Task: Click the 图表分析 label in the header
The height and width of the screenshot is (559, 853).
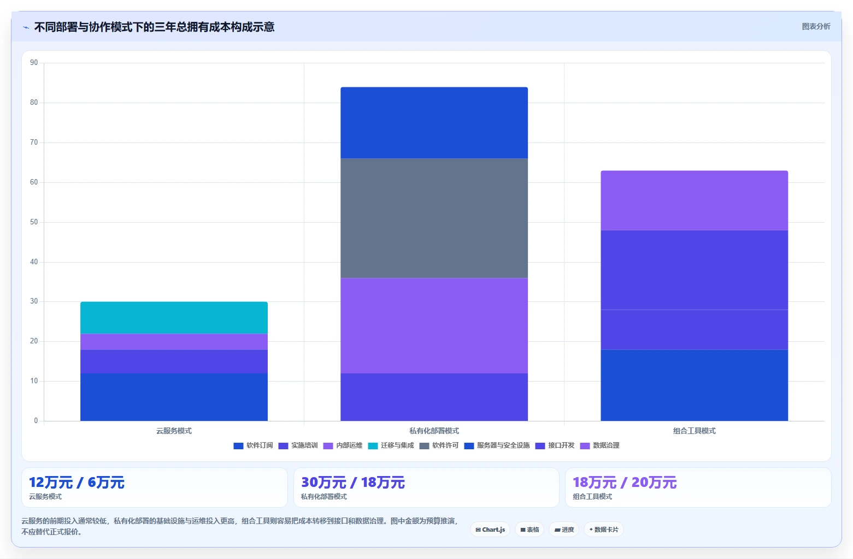Action: (x=816, y=26)
